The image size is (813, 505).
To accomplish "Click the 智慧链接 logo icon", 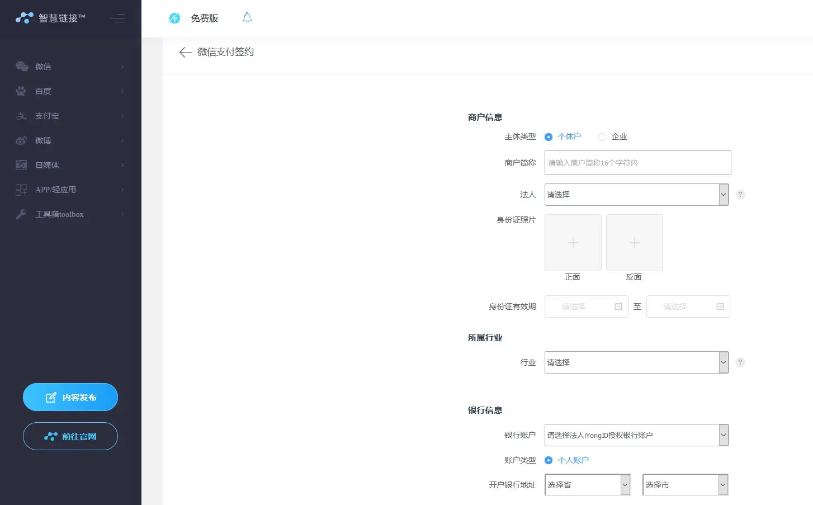I will click(x=25, y=18).
